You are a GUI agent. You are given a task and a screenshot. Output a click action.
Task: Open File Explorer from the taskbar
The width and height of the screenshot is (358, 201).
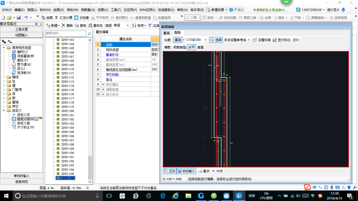point(188,196)
